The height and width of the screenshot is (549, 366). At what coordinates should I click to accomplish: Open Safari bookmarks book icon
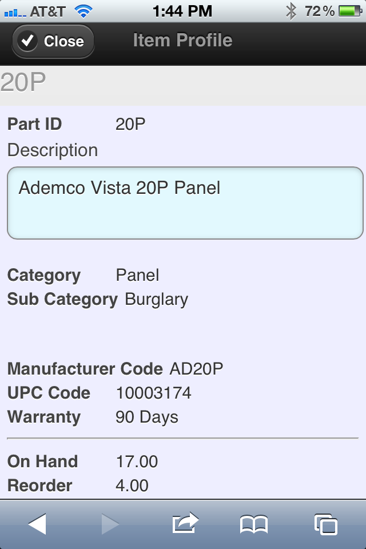[x=254, y=524]
